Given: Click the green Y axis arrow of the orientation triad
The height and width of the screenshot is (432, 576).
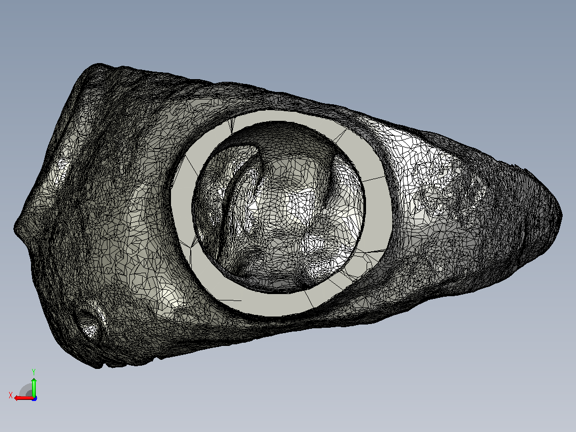Looking at the screenshot, I should (34, 387).
